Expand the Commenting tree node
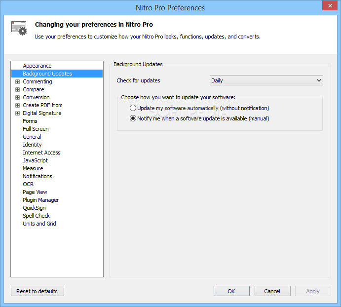 pyautogui.click(x=17, y=81)
